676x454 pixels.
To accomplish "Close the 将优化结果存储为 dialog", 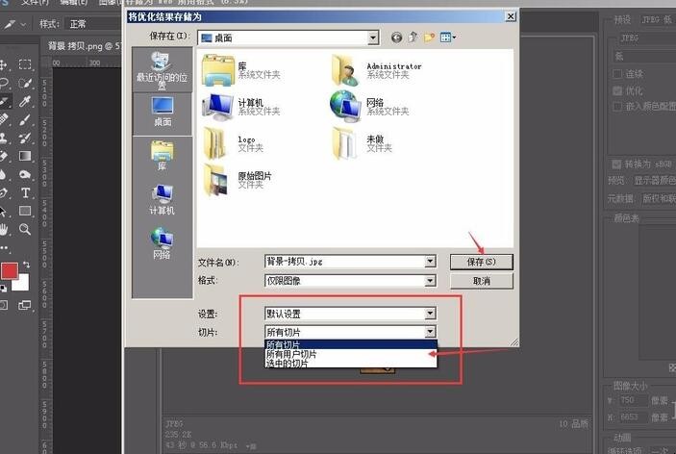I will point(511,16).
